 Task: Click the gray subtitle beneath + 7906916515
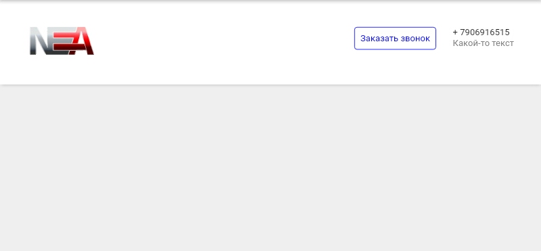click(x=483, y=43)
